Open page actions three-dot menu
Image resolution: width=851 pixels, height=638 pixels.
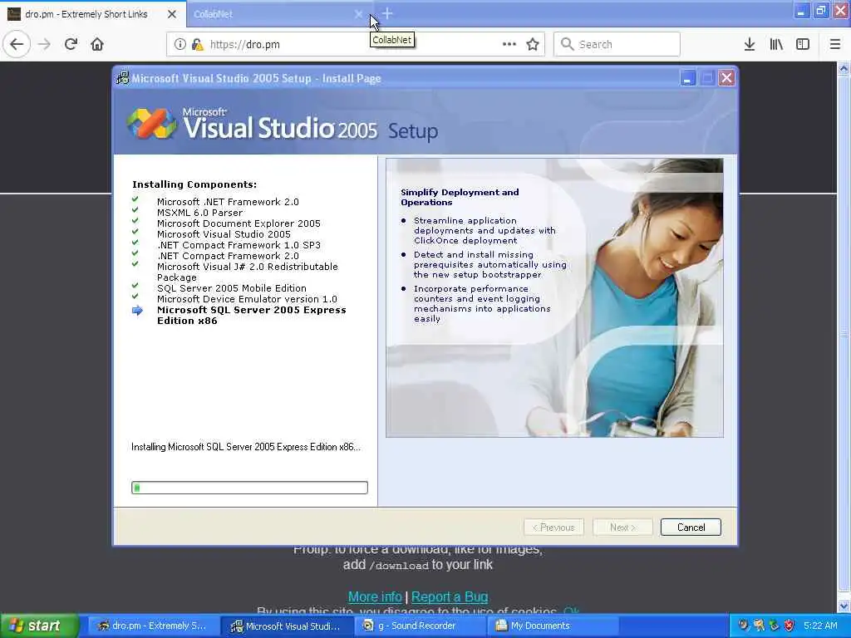pos(509,44)
